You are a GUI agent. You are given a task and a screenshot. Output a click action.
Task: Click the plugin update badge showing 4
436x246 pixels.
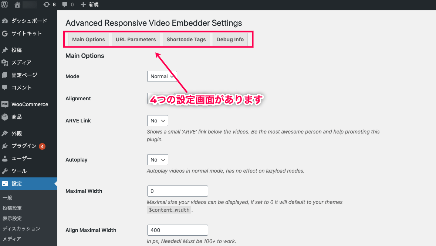[42, 146]
